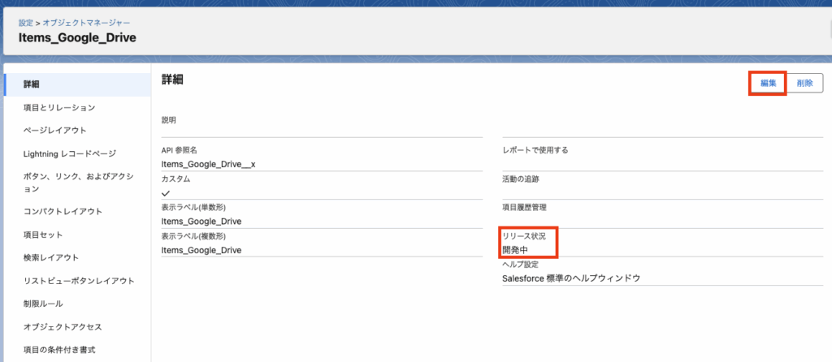Navigate to オブジェクトアクセス section

coord(63,326)
